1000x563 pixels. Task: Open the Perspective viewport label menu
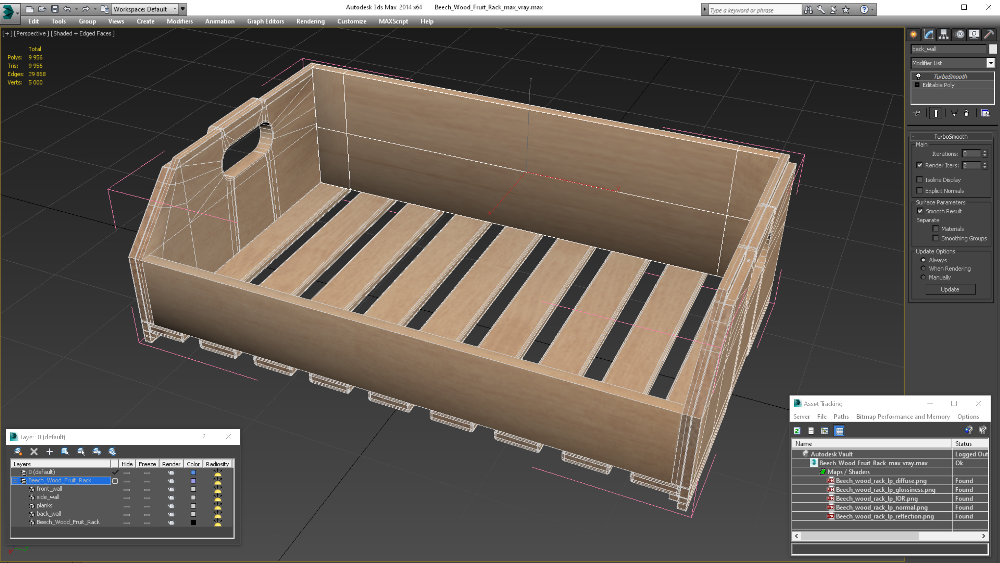pos(31,33)
